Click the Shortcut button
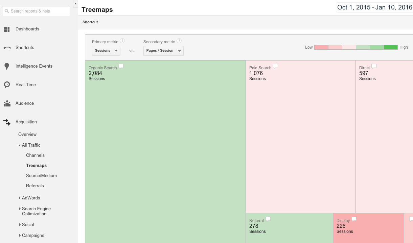This screenshot has height=243, width=413. pos(90,22)
